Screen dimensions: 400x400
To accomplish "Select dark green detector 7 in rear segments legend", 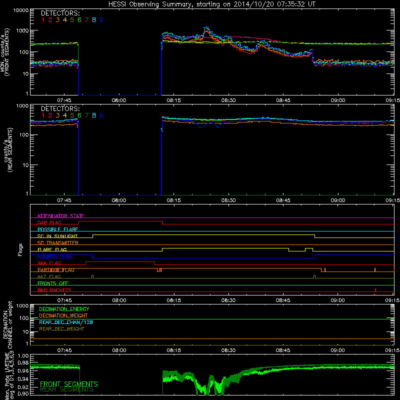I will 86,115.
